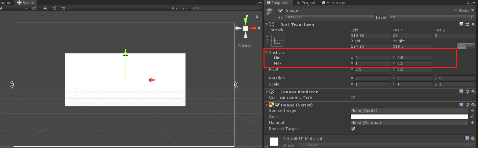Screen dimensions: 478x148
Task: Click Pivot X field
Action: [x=373, y=69]
